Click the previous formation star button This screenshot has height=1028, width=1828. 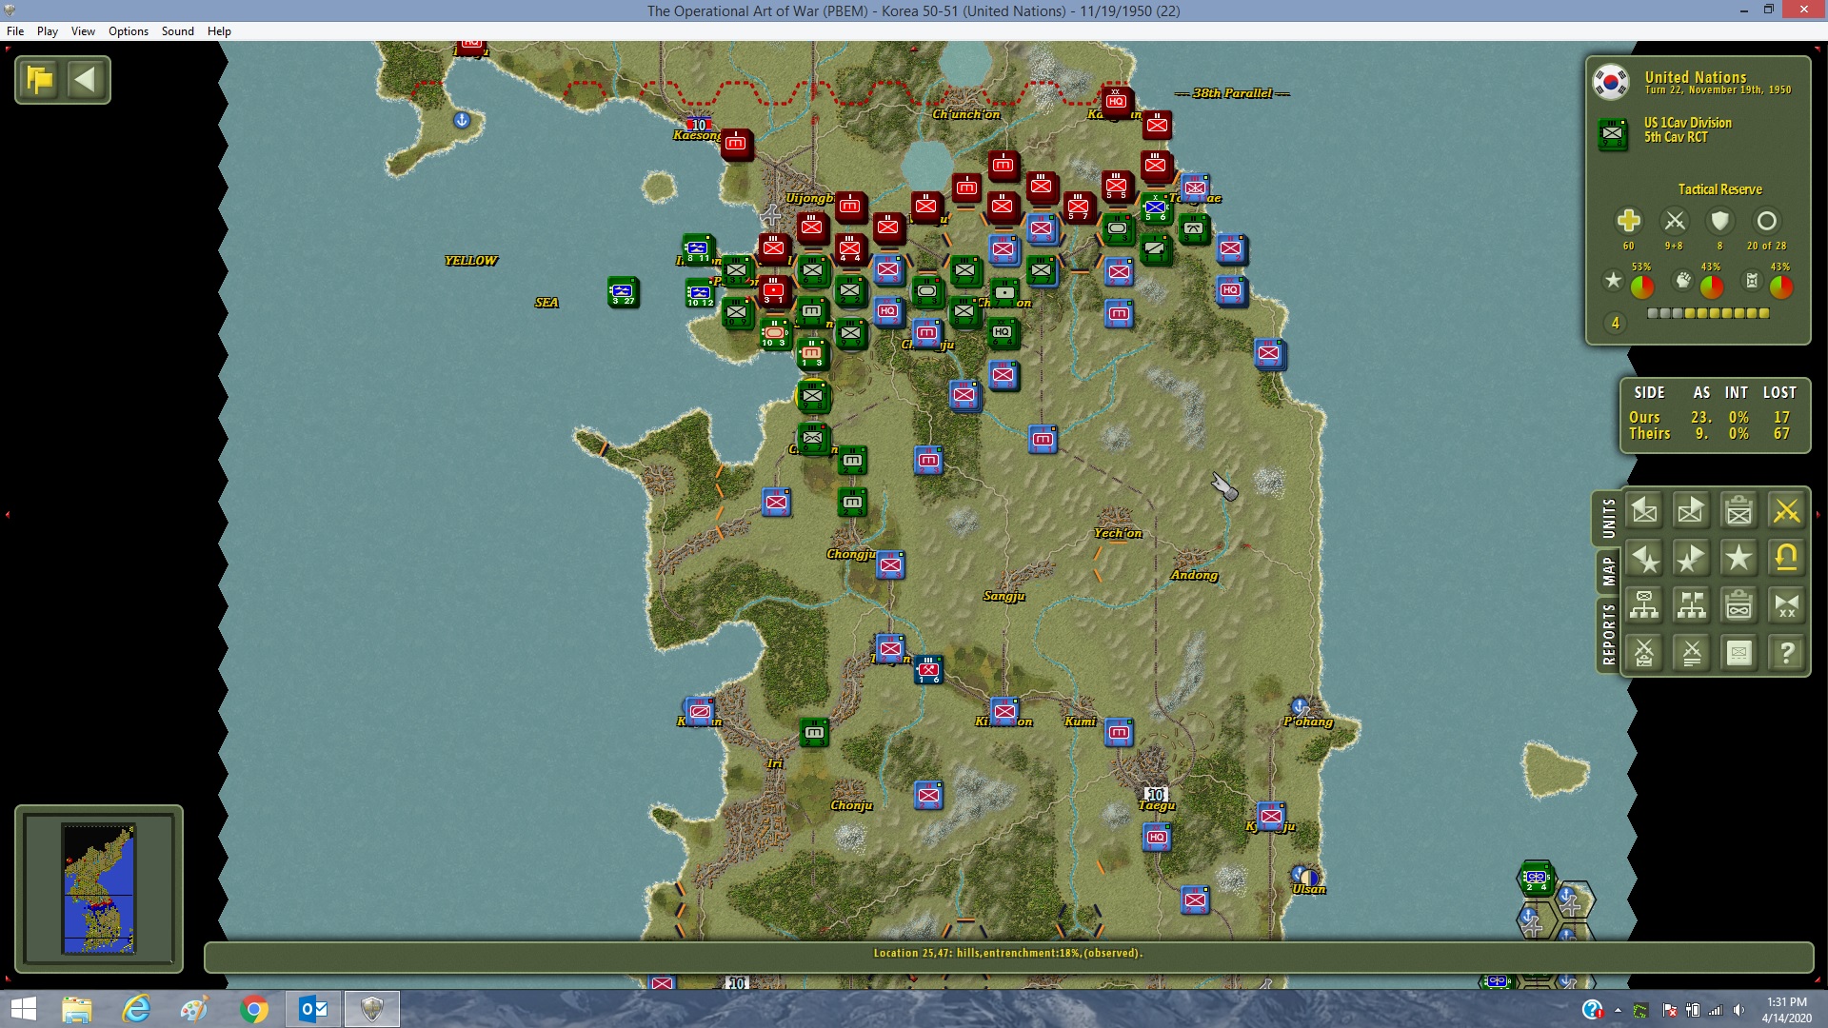click(1644, 558)
